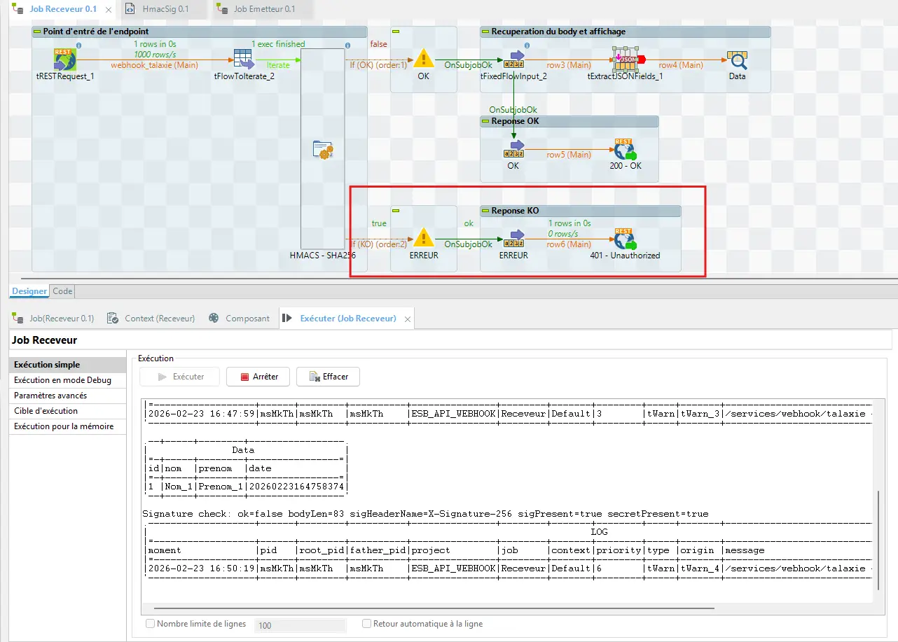
Task: Click the tFixedFlowInput_2 component icon
Action: [x=515, y=60]
